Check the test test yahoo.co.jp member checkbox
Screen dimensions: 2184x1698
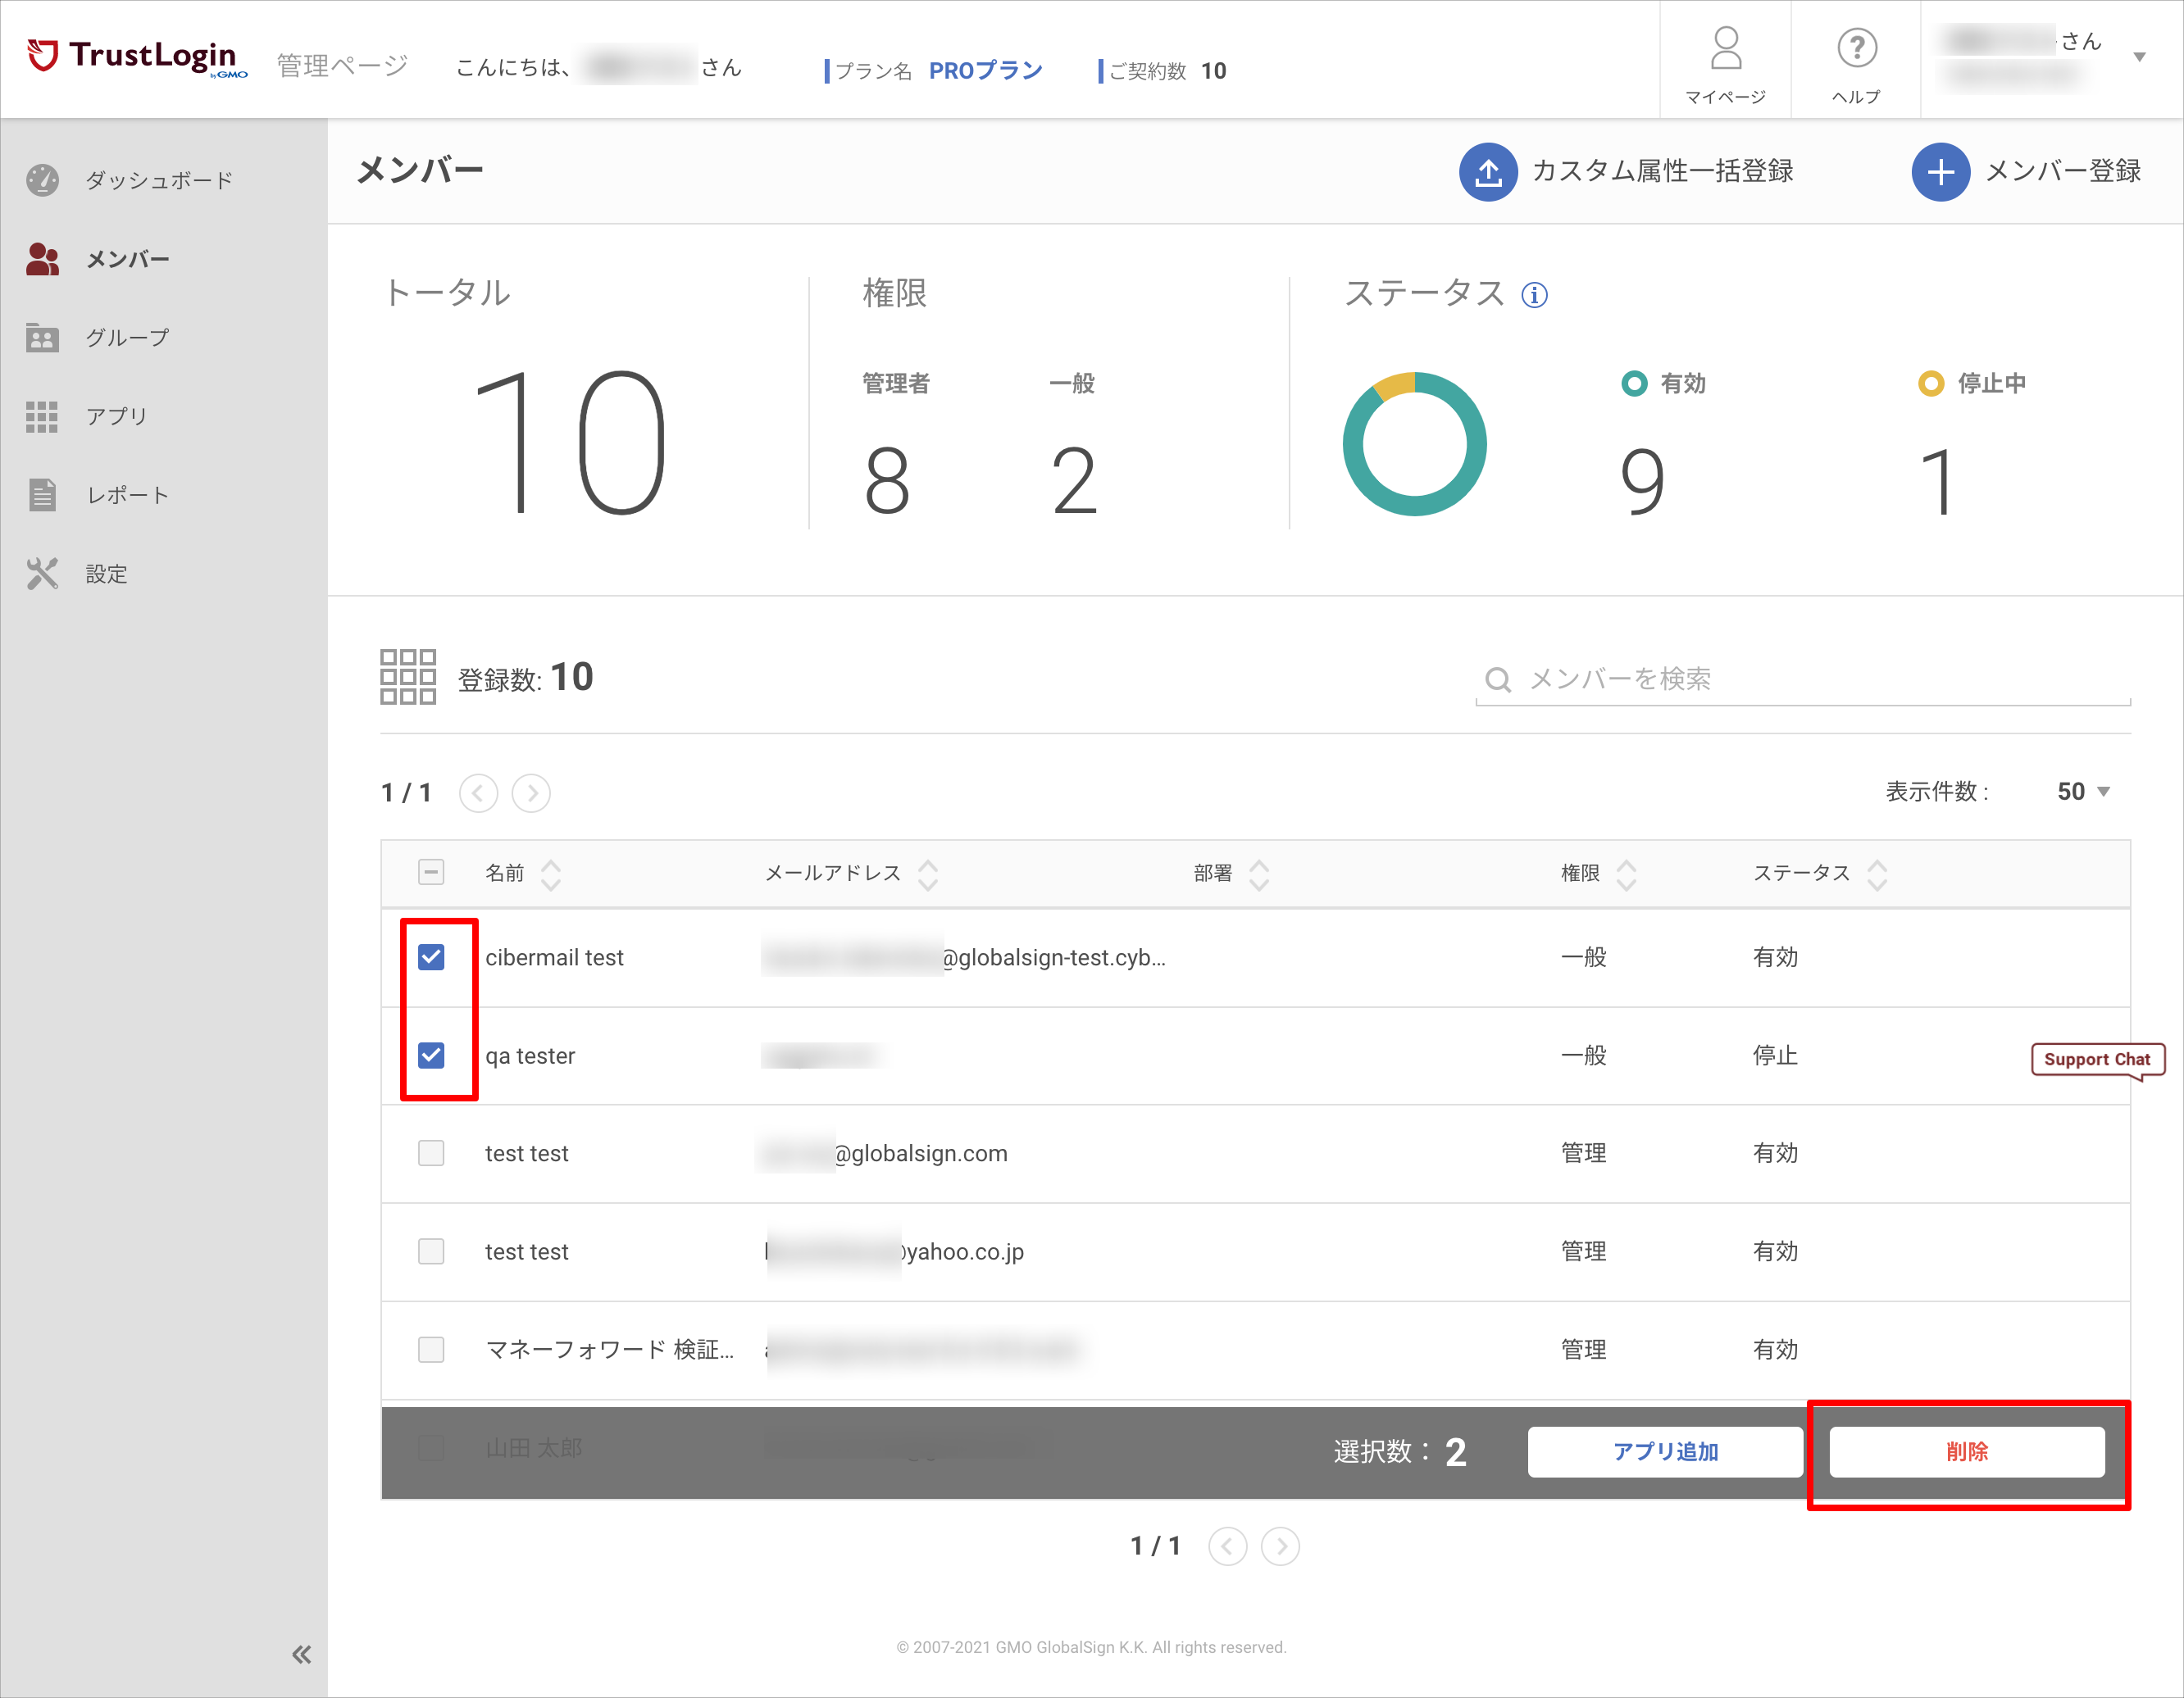coord(431,1251)
